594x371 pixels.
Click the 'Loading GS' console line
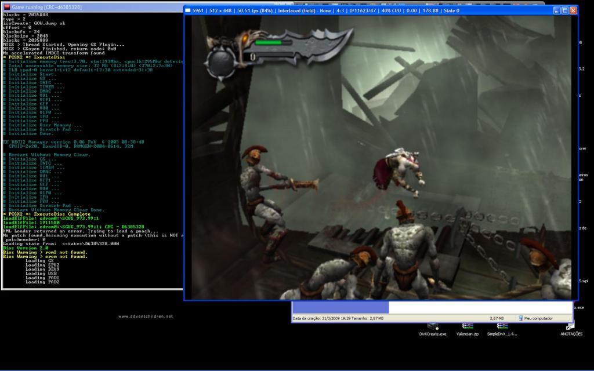(40, 261)
